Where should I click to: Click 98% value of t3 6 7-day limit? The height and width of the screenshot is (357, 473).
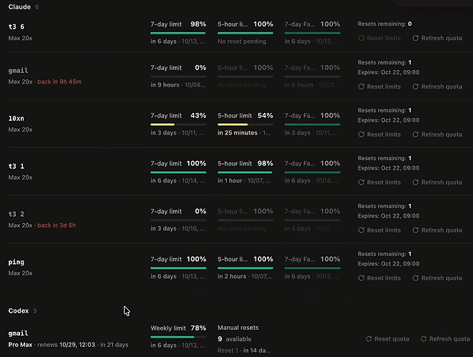coord(198,24)
